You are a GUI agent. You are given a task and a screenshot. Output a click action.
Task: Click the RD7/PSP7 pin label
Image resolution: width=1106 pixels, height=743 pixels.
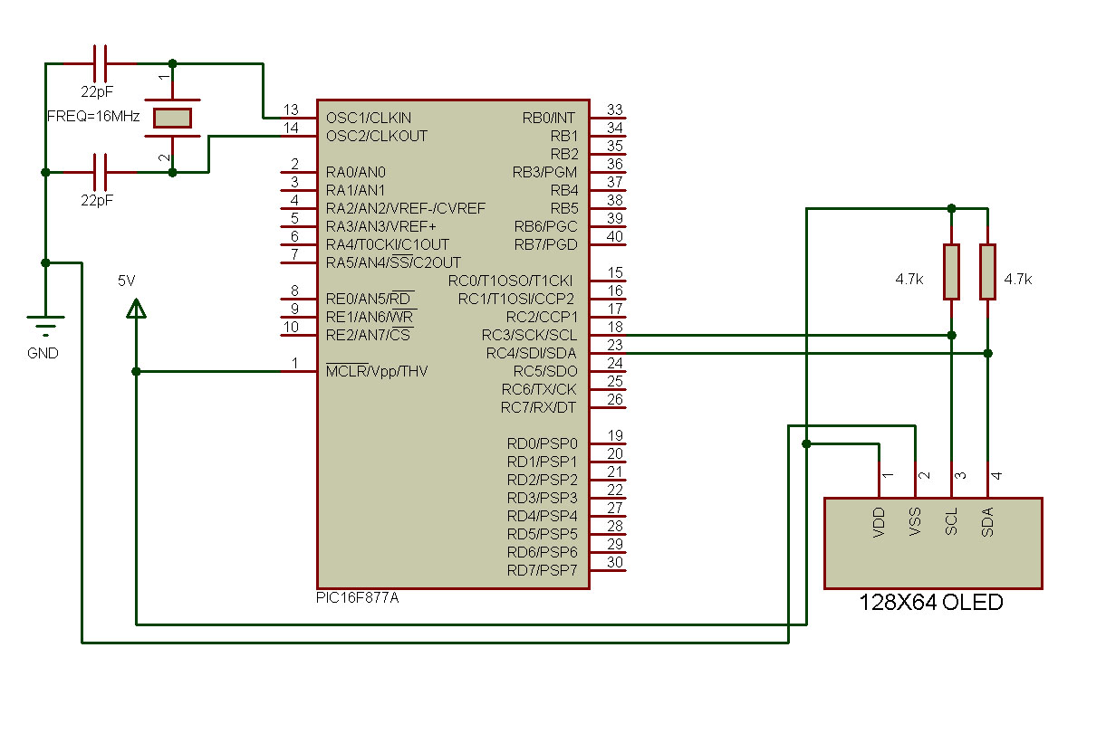(x=542, y=570)
